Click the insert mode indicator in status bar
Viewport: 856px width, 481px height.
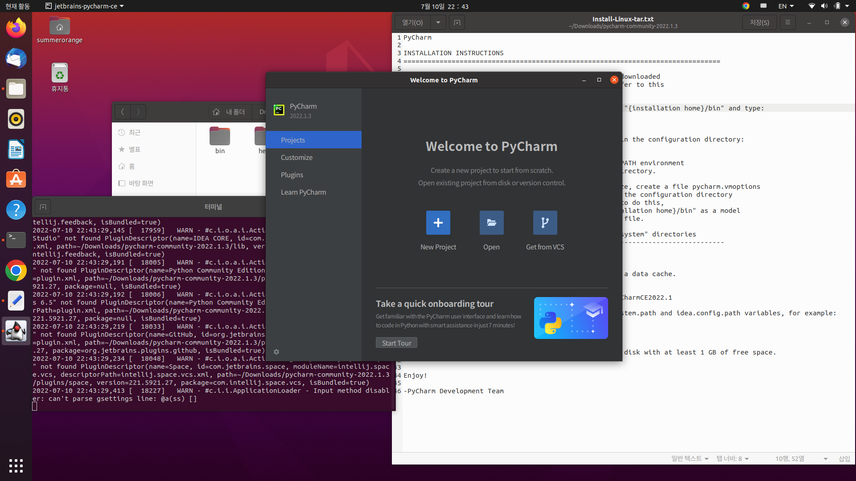coord(844,458)
